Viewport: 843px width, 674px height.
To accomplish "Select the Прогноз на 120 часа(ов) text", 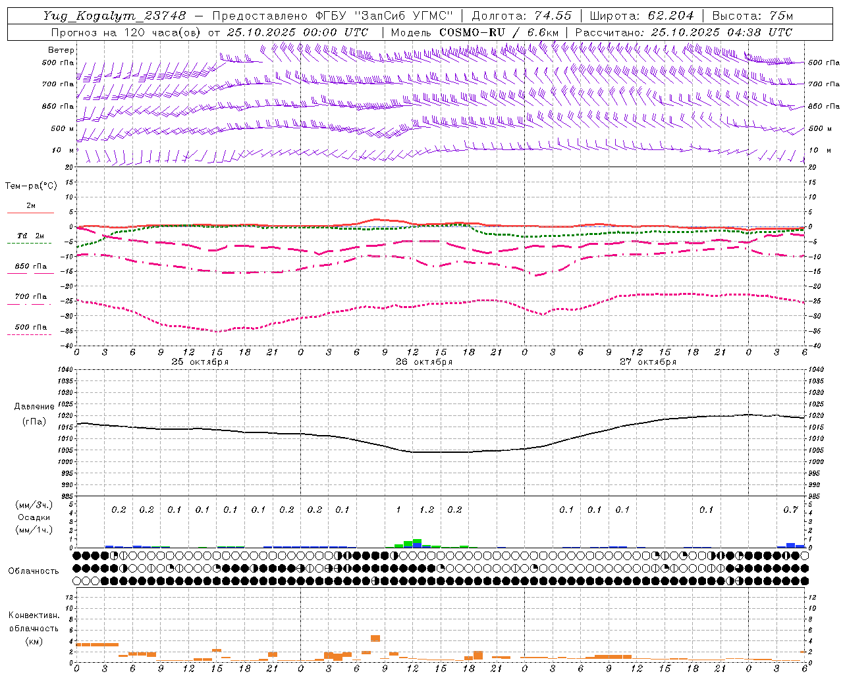I will pyautogui.click(x=127, y=32).
